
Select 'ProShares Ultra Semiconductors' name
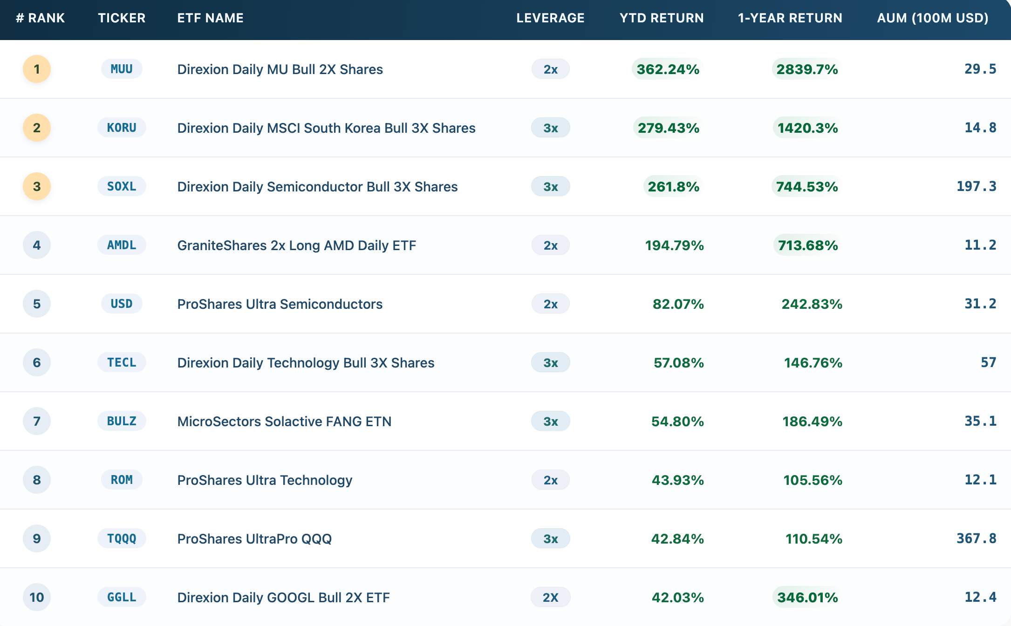point(280,304)
